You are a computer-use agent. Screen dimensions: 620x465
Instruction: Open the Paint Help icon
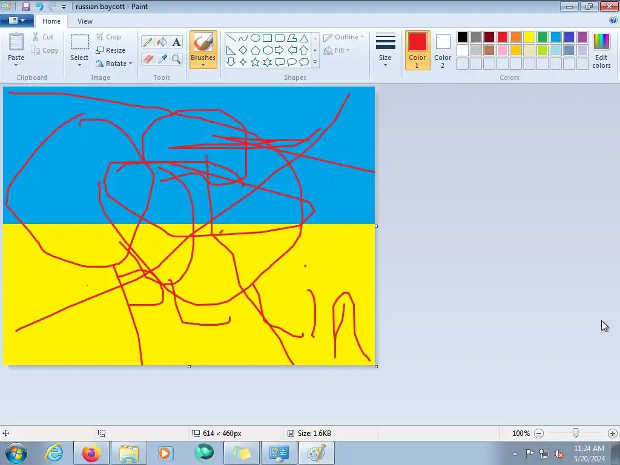pyautogui.click(x=613, y=21)
